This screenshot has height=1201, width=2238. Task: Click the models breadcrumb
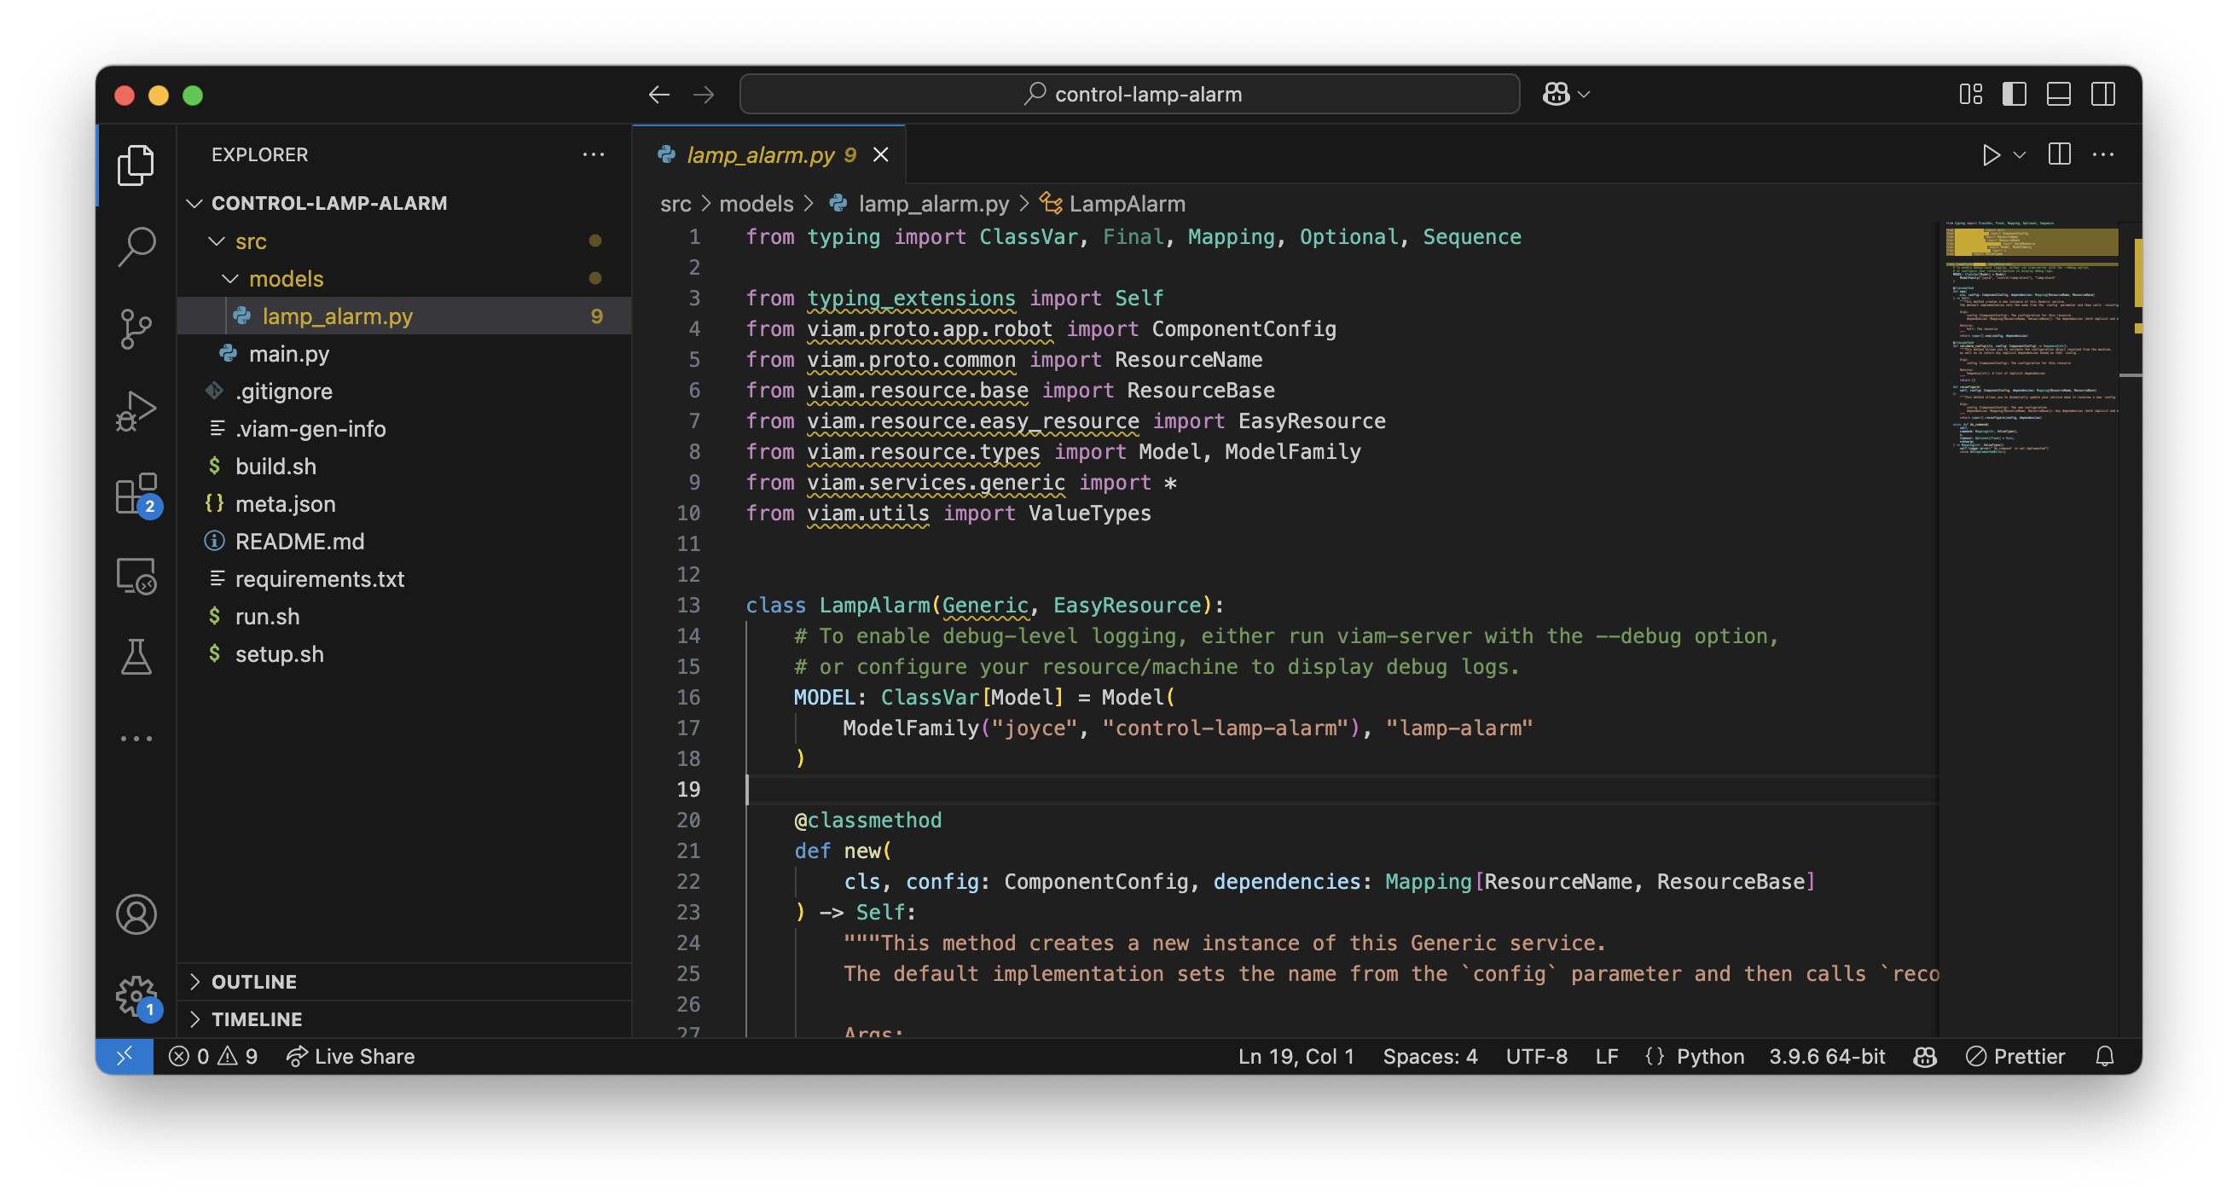click(756, 203)
